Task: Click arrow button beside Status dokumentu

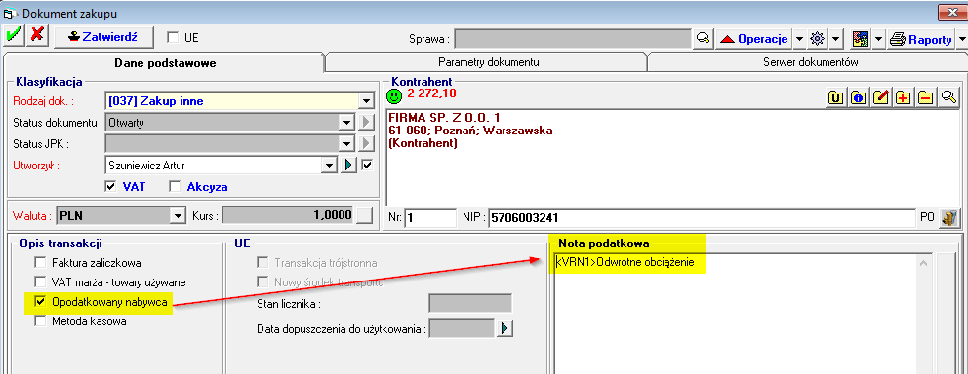Action: (366, 123)
